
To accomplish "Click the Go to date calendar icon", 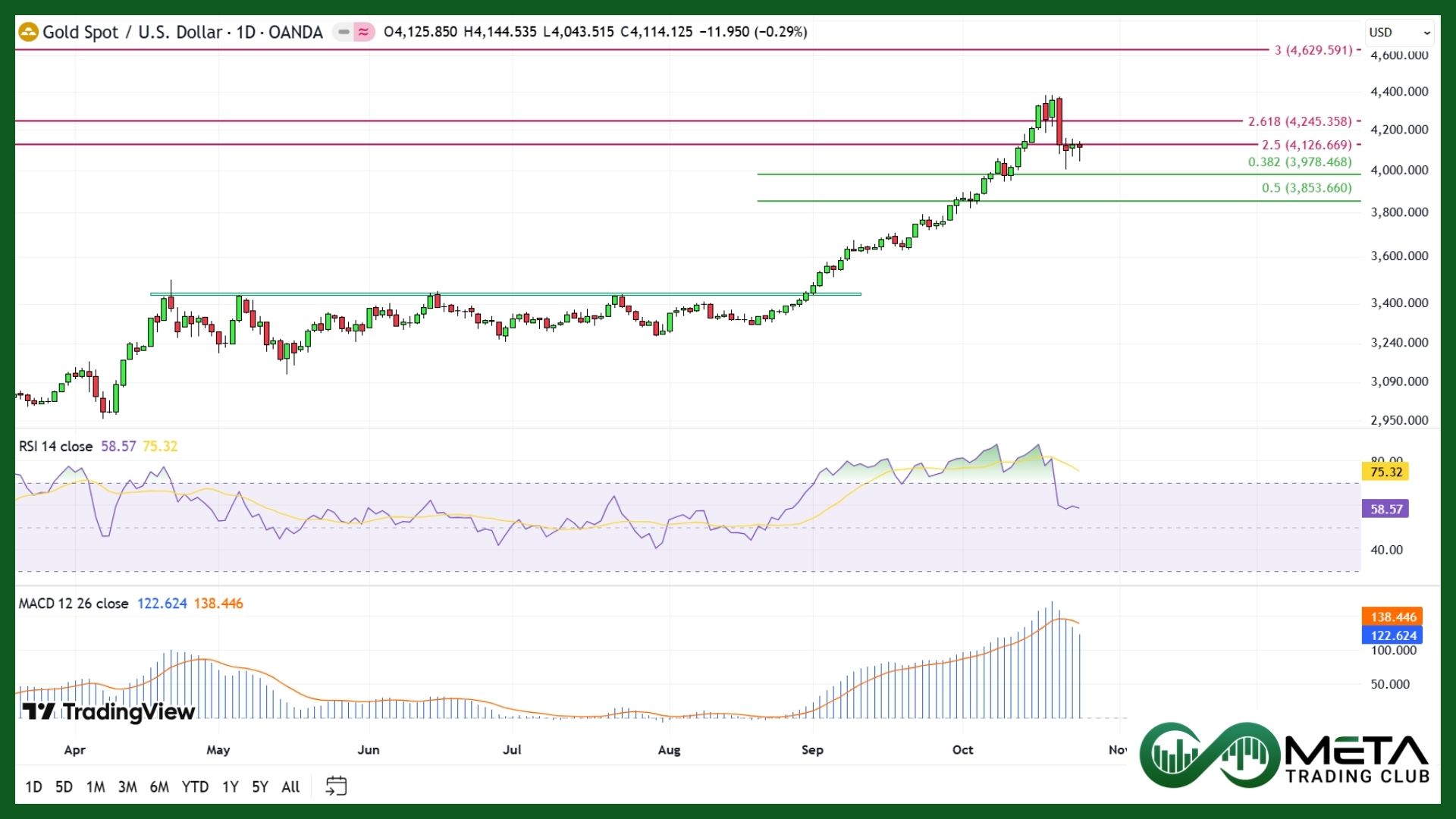I will point(336,786).
